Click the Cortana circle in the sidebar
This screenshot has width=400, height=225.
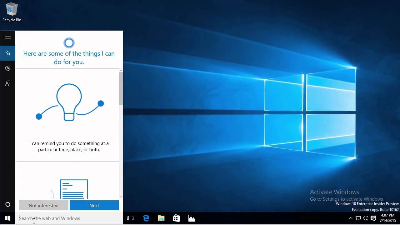tap(8, 204)
